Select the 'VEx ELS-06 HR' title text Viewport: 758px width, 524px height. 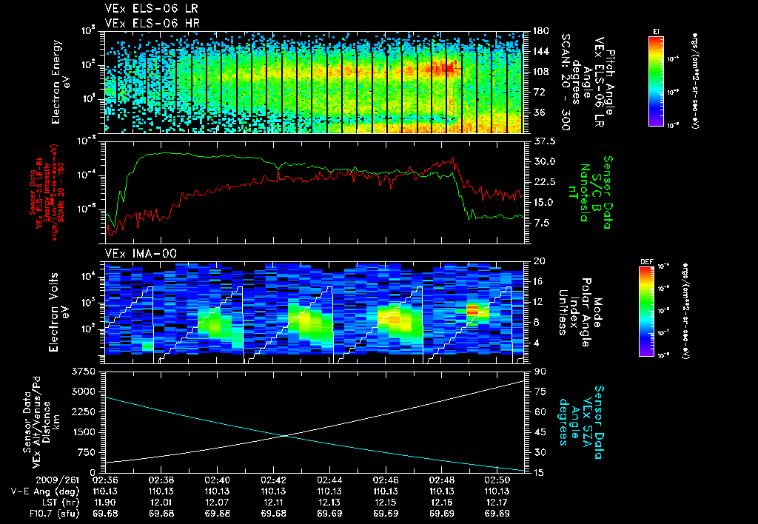coord(152,23)
